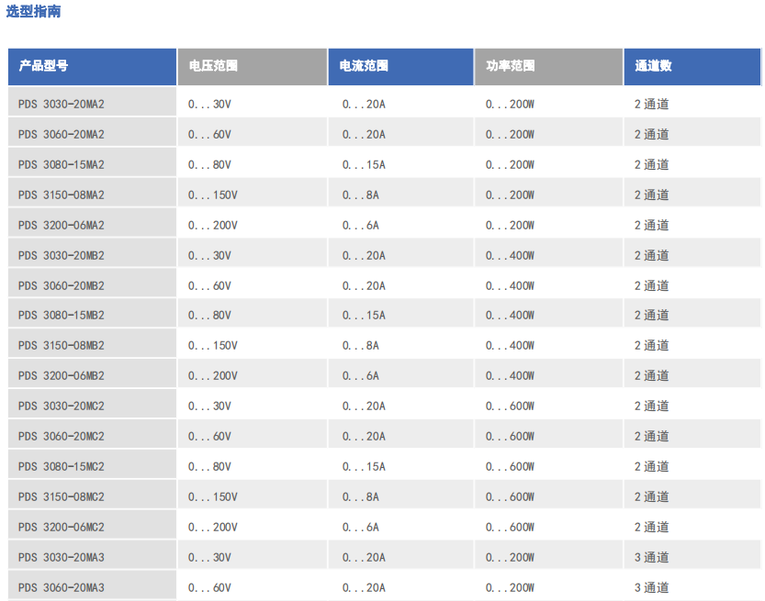Click model PDS 3200-06MC2
This screenshot has width=765, height=601.
[x=62, y=527]
